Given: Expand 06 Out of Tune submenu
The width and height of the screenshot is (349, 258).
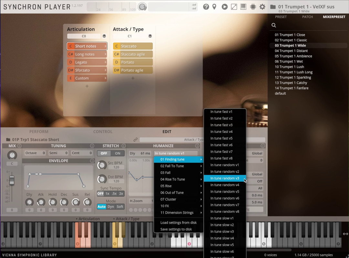Looking at the screenshot, I should point(178,193).
